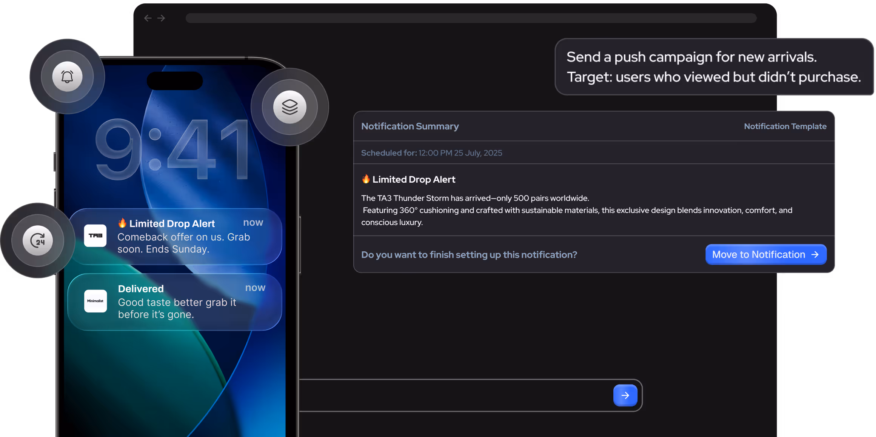This screenshot has height=437, width=876.
Task: Click the bell notification icon bubble
Action: point(67,77)
